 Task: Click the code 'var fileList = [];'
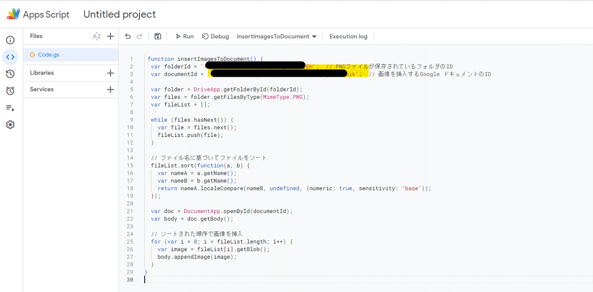180,105
